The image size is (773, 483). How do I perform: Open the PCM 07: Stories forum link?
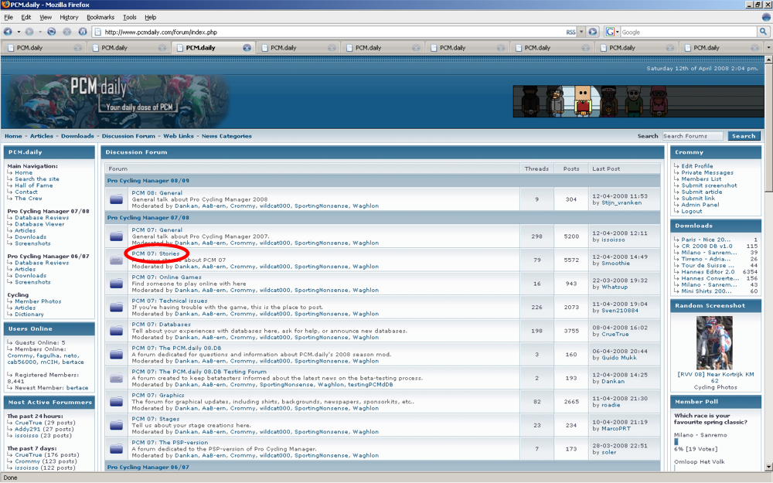(x=155, y=253)
